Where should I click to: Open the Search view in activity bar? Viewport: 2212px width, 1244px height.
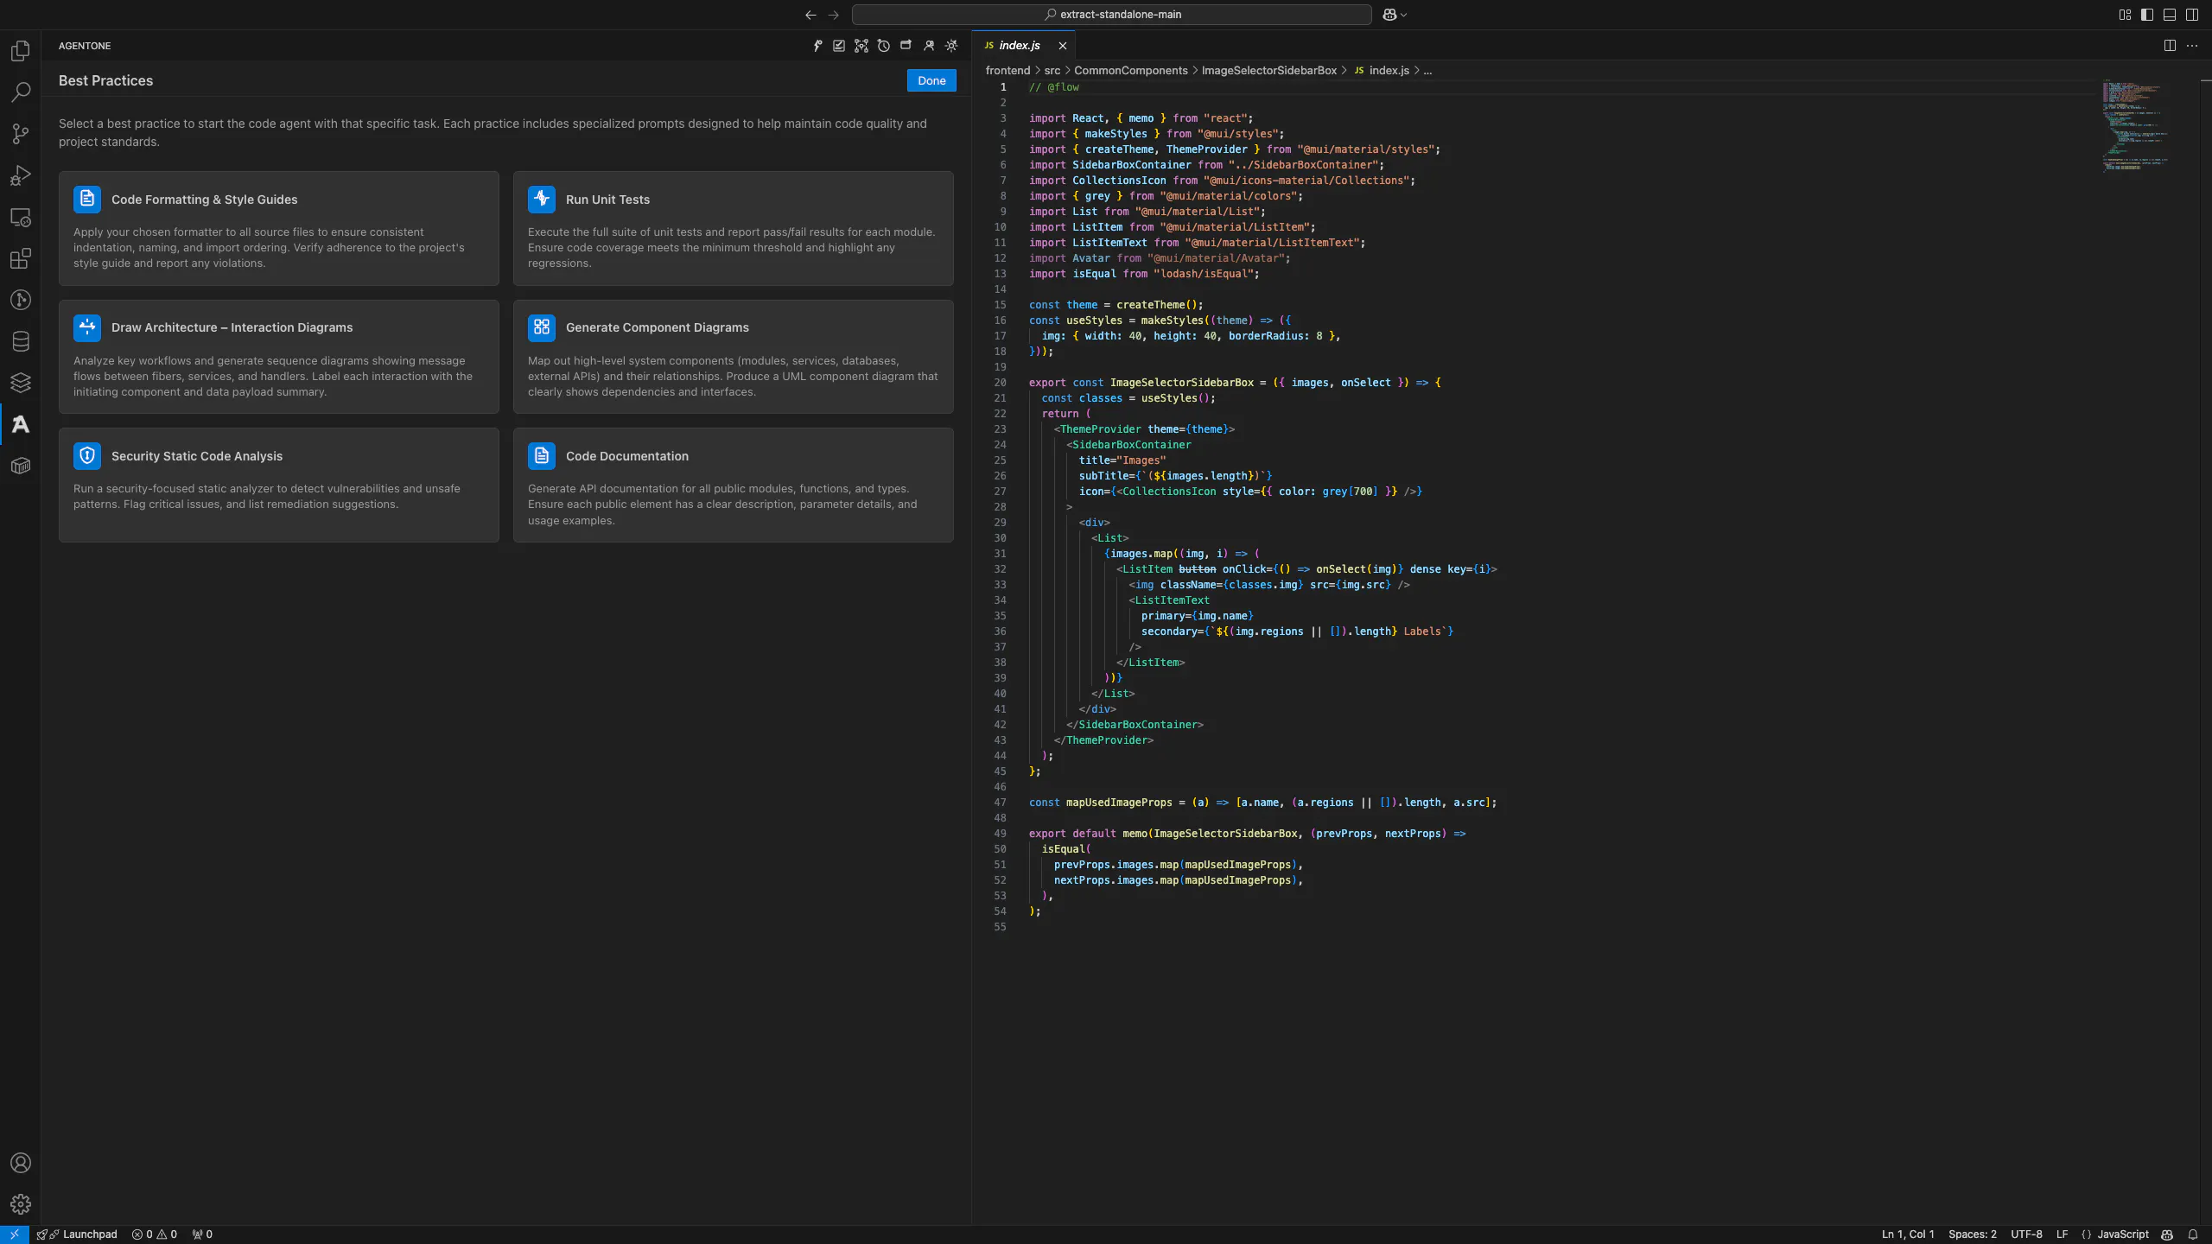pos(21,92)
